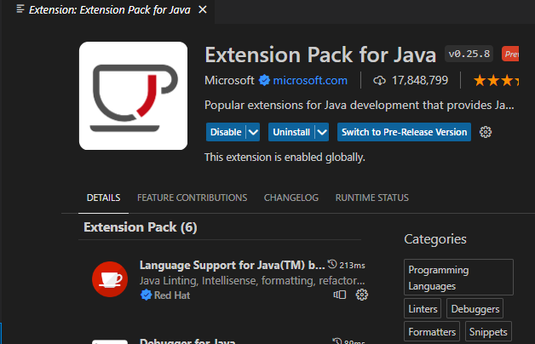Open Language Support for Java(TM) extension
The image size is (535, 344).
pos(232,266)
